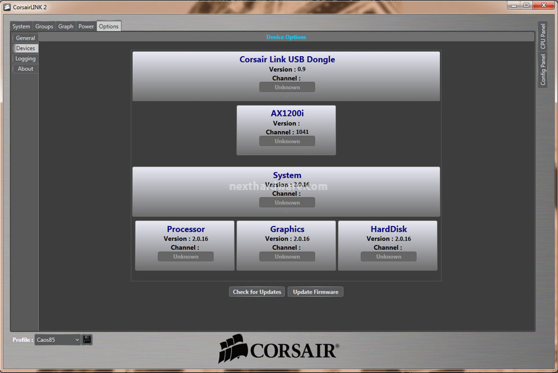The width and height of the screenshot is (558, 373).
Task: Click Unknown button in Graphics card
Action: click(287, 256)
